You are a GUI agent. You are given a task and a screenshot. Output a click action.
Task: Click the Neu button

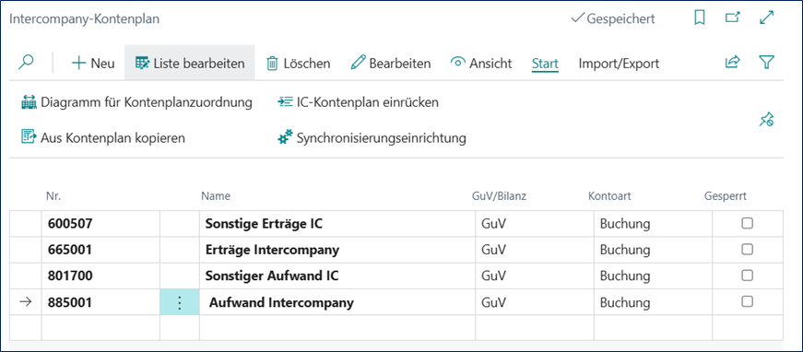point(93,64)
